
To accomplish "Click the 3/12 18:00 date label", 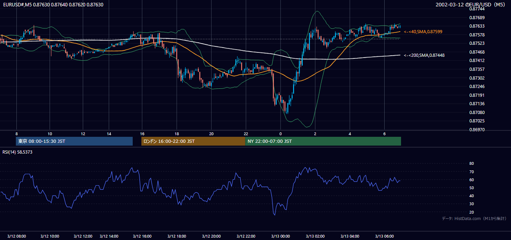I will [176, 236].
